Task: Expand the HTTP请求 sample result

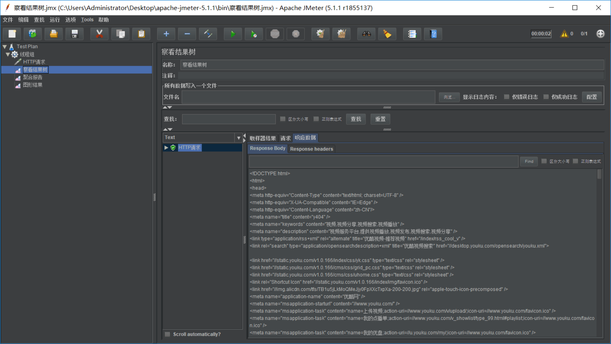Action: pyautogui.click(x=166, y=148)
